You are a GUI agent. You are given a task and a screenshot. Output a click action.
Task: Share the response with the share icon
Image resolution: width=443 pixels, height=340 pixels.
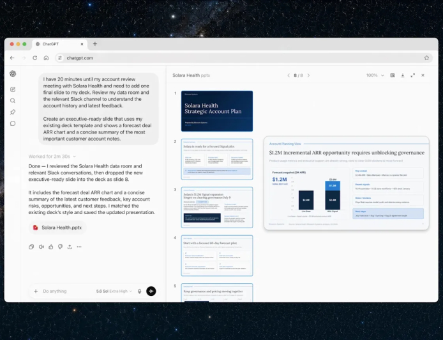pos(70,247)
